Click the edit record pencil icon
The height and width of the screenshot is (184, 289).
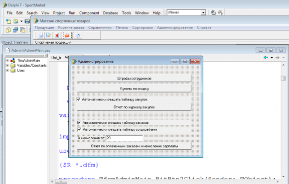click(x=49, y=35)
